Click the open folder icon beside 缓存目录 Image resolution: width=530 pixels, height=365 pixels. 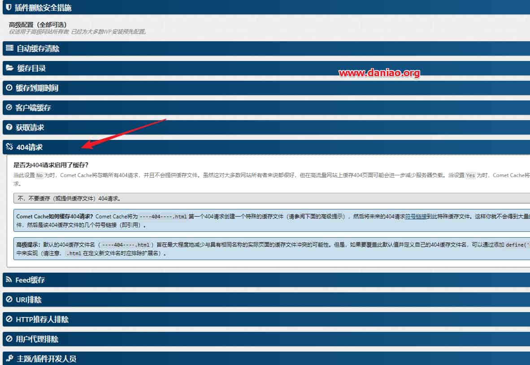10,68
